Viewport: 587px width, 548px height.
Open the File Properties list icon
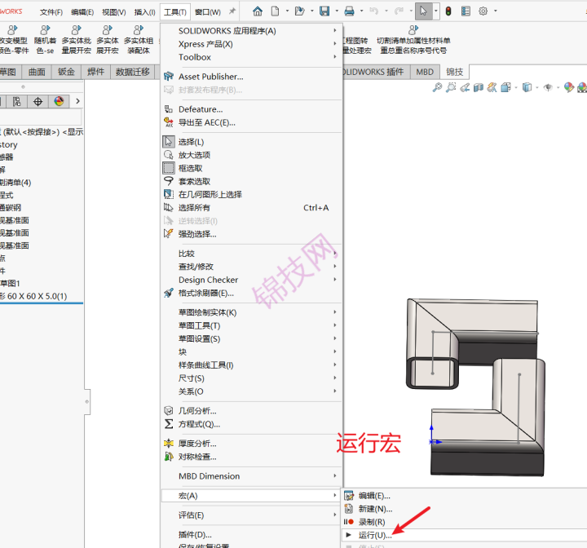point(466,11)
